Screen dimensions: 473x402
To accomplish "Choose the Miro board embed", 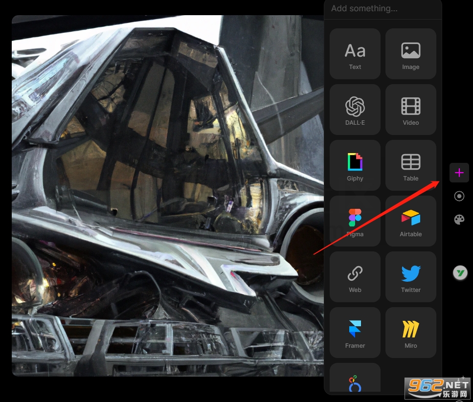I will (410, 333).
